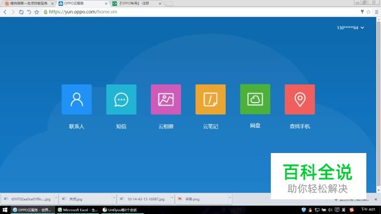Close the OPPO云服务 tab
Viewport: 381px width, 214px height.
tap(106, 4)
